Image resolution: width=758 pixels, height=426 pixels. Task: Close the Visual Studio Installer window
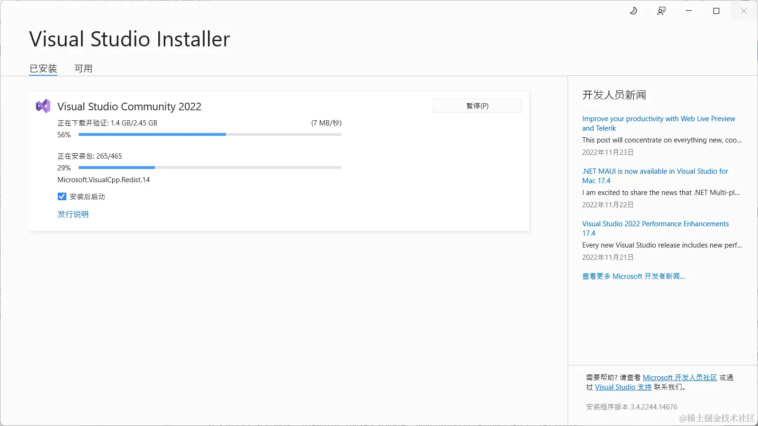pos(744,11)
